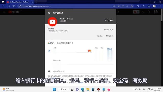View site information lock icon
Image resolution: width=163 pixels, height=92 pixels.
[x=20, y=6]
